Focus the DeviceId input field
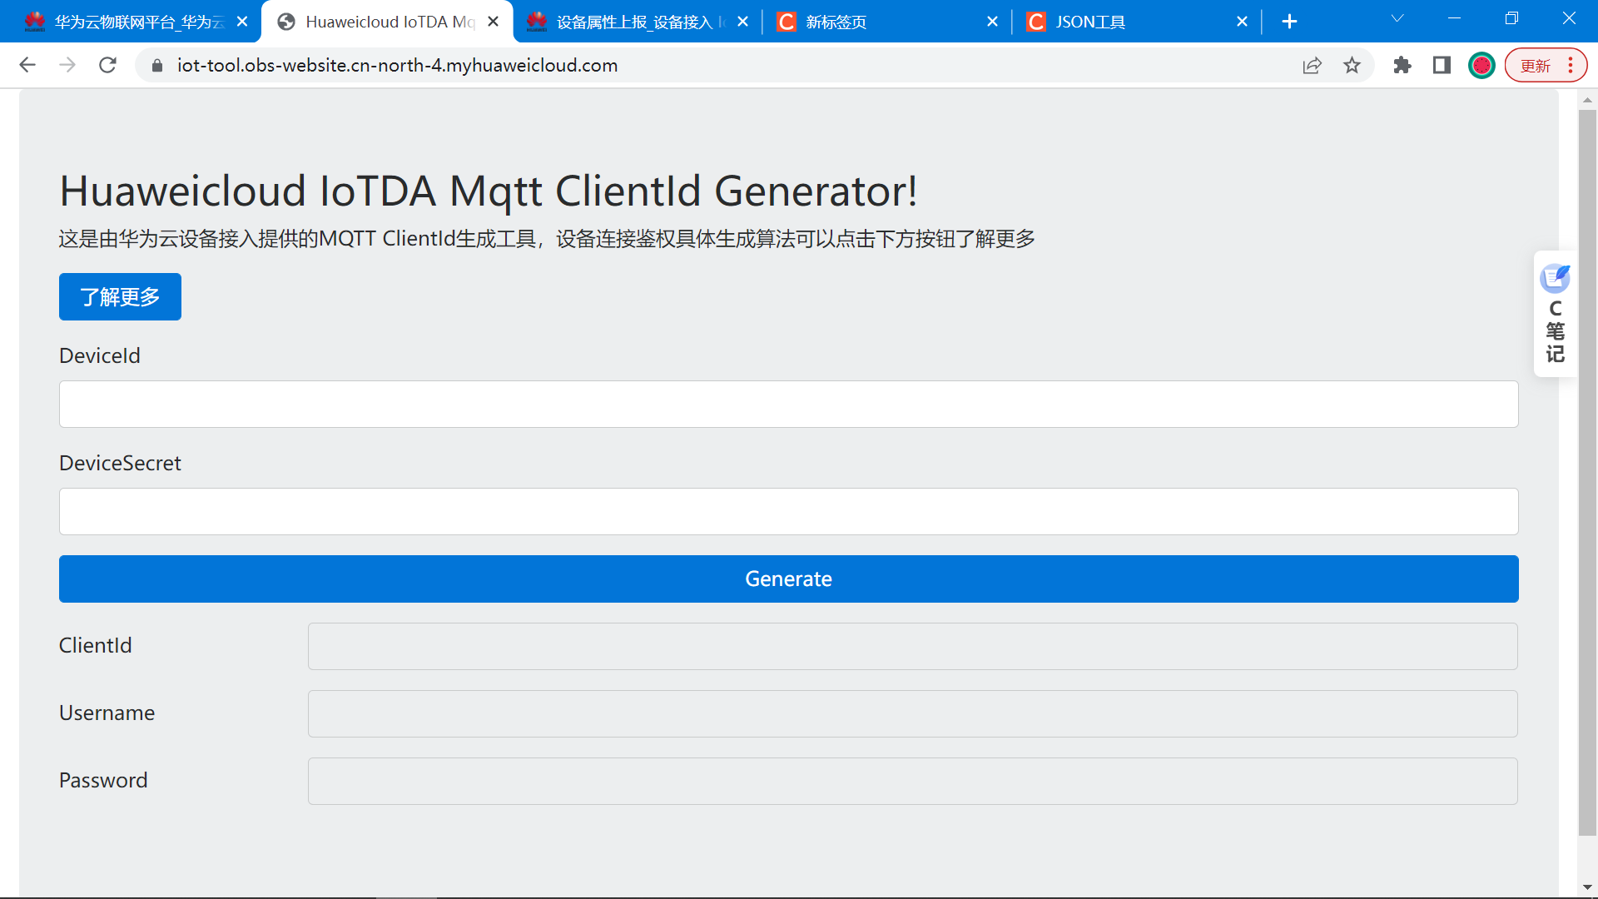 pyautogui.click(x=788, y=405)
